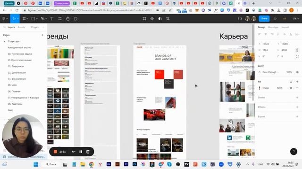Viewport: 302px width, 169px height.
Task: Select the Frame tool
Action: 24,19
